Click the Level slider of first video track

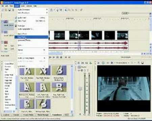click(9, 26)
